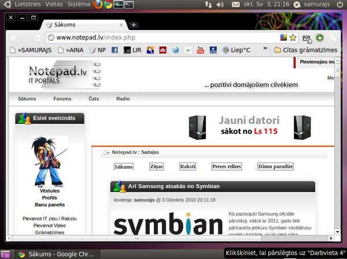Click the Jauni datori banner advertisement
The image size is (347, 259).
(250, 127)
